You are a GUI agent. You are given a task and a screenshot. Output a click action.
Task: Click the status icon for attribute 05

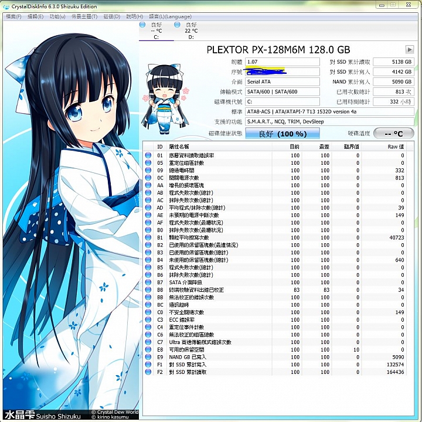148,163
